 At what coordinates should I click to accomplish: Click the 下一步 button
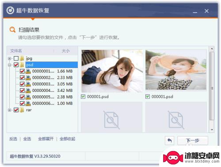tap(193, 140)
